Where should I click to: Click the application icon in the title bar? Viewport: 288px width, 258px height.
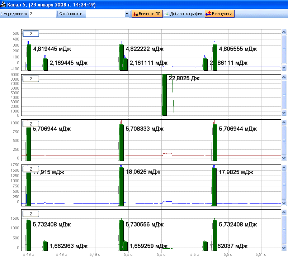tap(3, 4)
